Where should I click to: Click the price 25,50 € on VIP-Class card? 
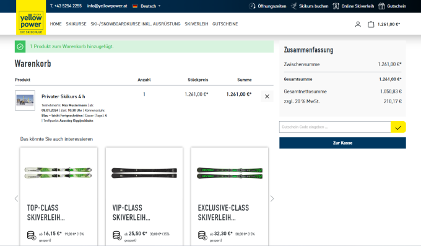(137, 234)
